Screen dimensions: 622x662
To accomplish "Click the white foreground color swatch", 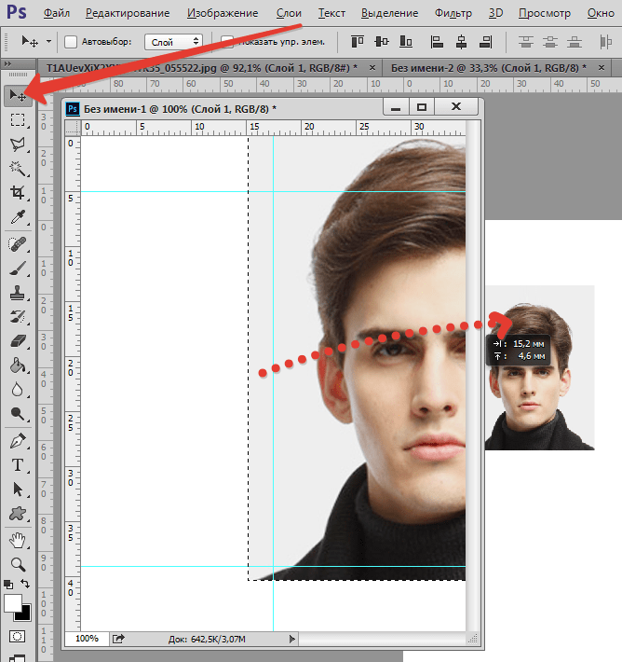I will click(x=12, y=602).
